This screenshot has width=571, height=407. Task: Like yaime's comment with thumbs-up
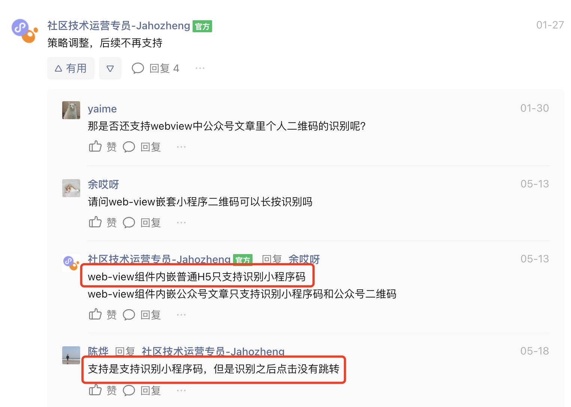pos(103,147)
